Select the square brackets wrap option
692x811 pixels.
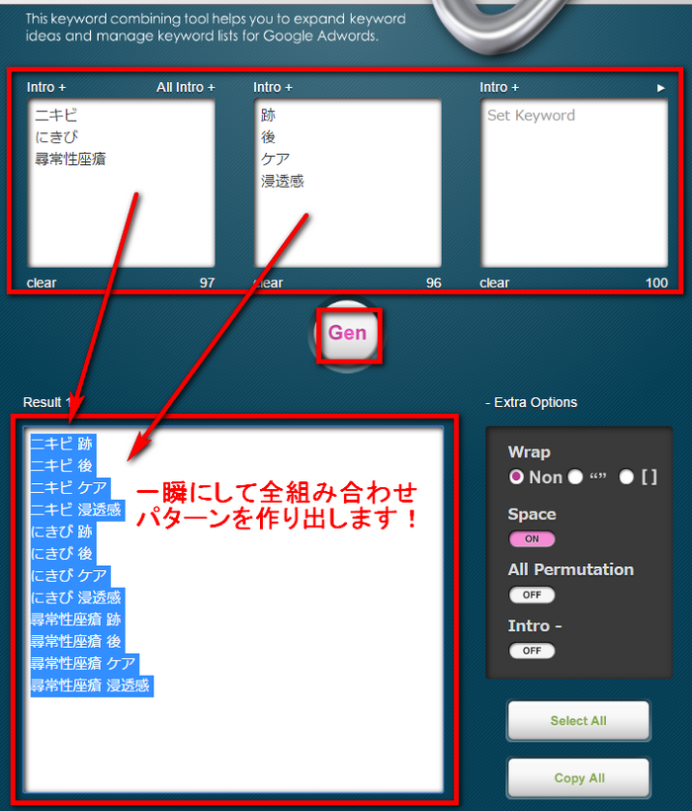click(626, 477)
